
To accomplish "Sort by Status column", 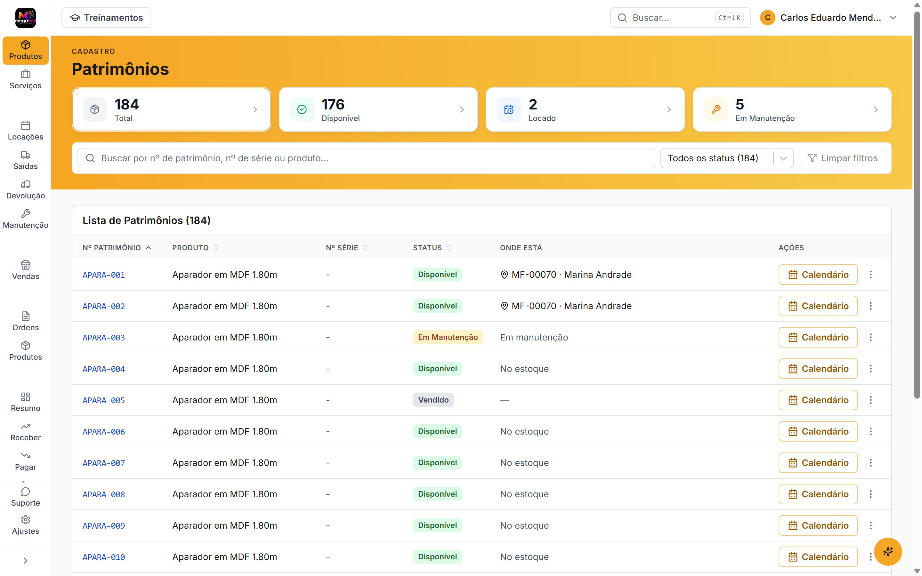I will pos(432,248).
